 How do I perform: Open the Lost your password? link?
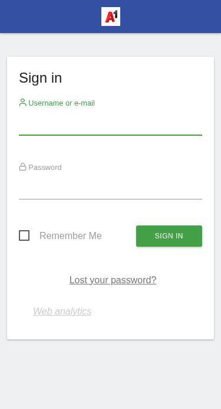click(113, 280)
